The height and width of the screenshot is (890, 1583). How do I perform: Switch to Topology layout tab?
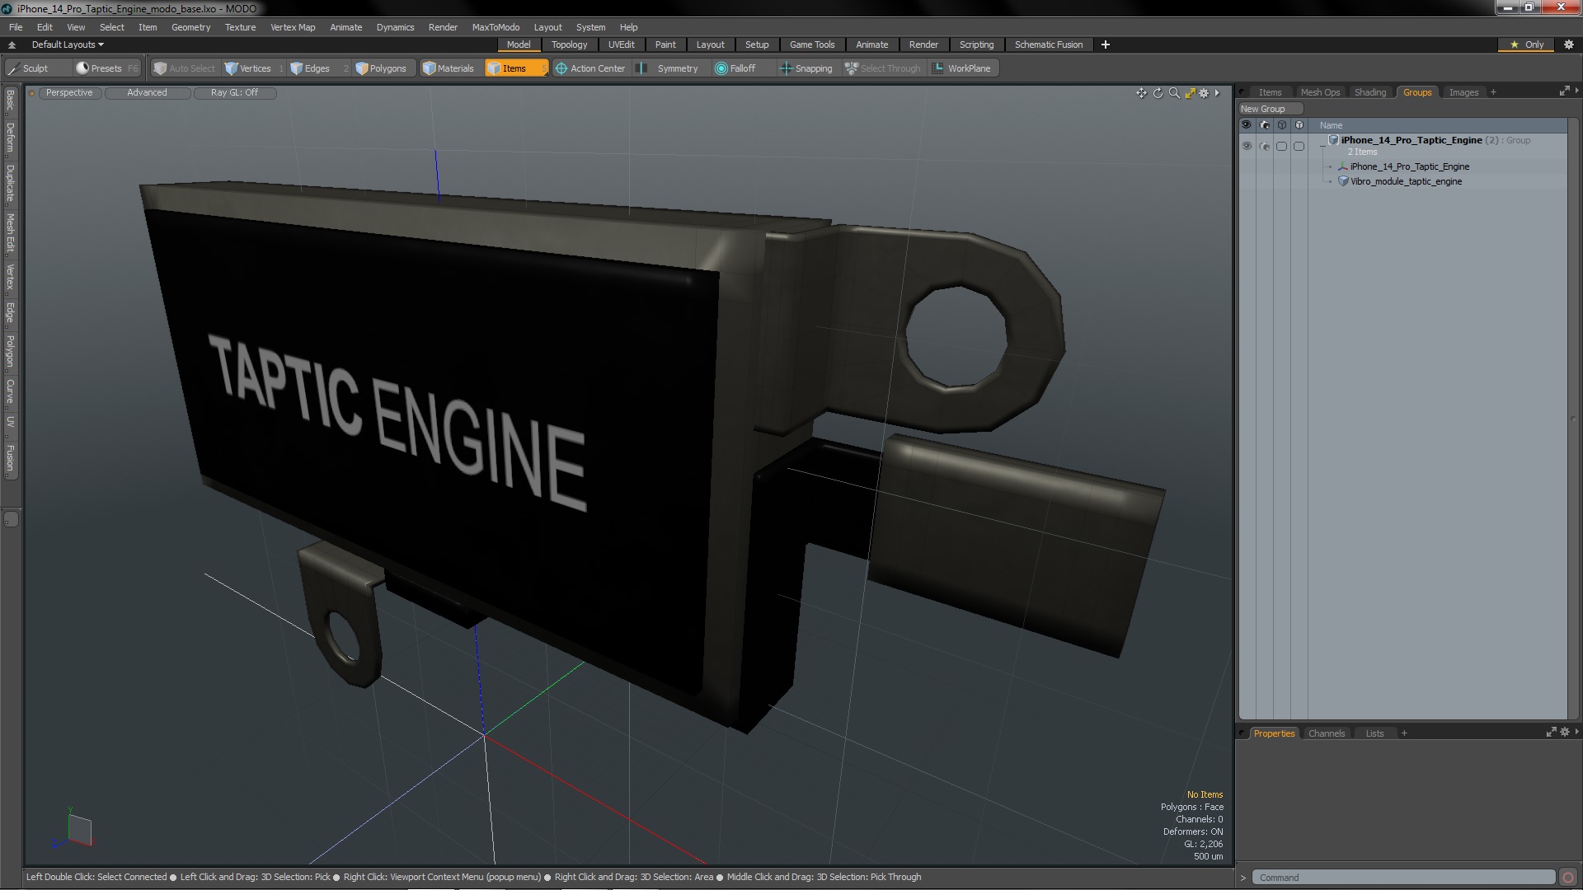click(569, 44)
